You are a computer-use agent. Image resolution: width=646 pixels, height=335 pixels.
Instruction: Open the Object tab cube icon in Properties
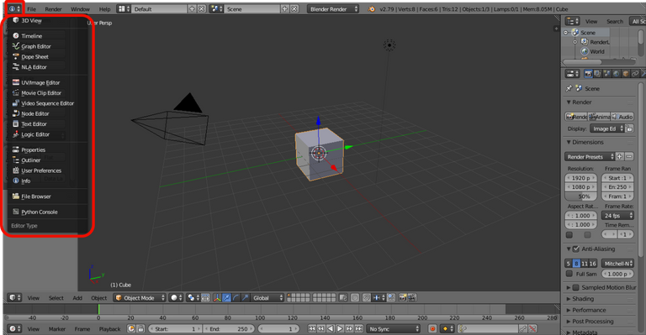point(626,74)
